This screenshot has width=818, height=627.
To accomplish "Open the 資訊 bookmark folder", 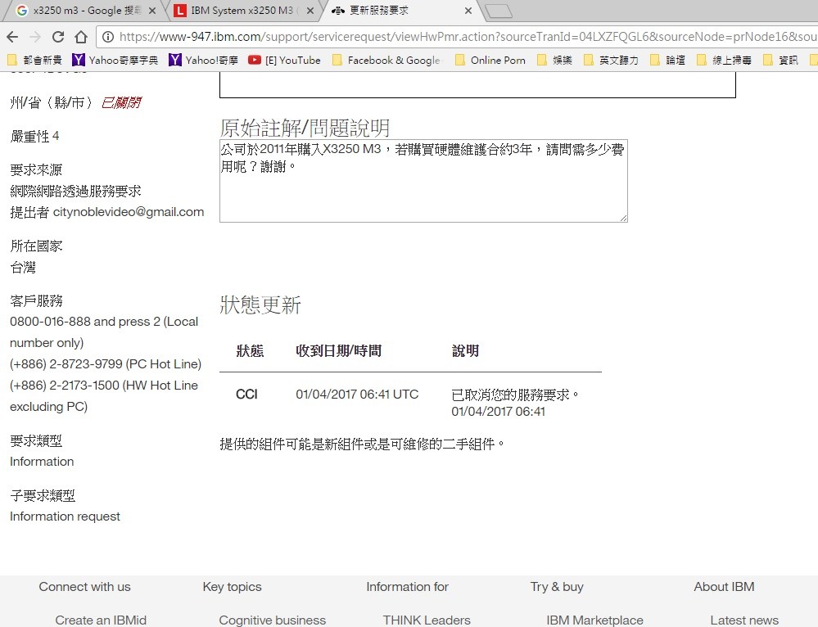I will pos(781,60).
